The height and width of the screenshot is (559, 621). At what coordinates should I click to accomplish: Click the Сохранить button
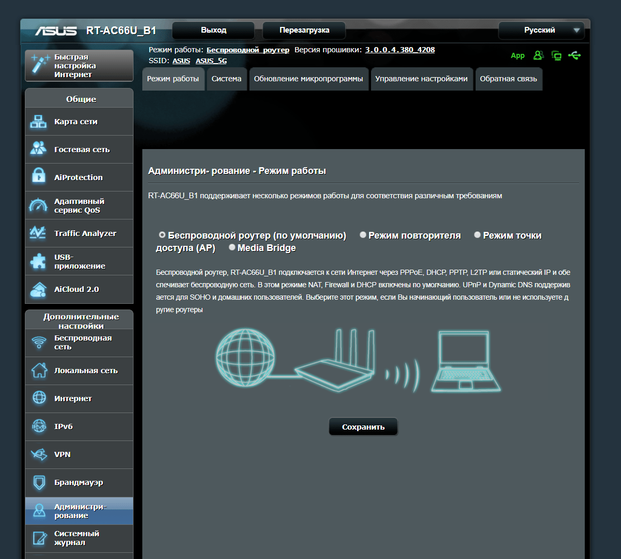click(363, 426)
